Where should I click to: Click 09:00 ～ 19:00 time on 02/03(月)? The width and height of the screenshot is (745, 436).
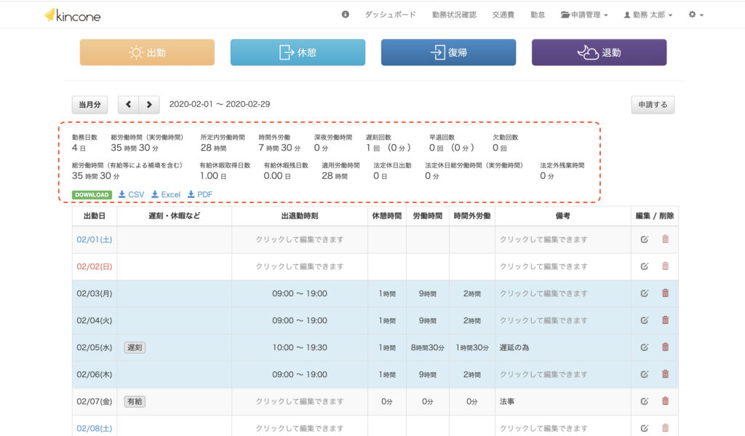(300, 294)
